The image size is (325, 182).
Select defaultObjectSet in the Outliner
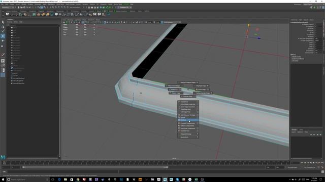pos(19,83)
